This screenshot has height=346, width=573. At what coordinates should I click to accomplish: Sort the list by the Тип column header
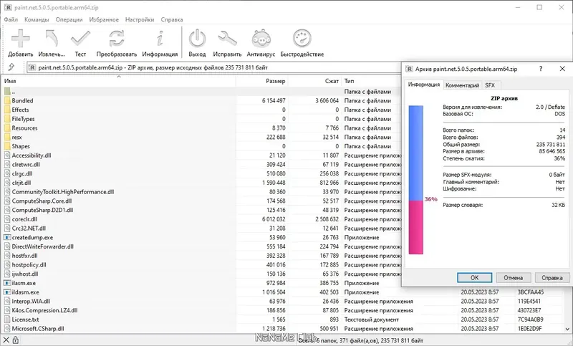pos(371,81)
